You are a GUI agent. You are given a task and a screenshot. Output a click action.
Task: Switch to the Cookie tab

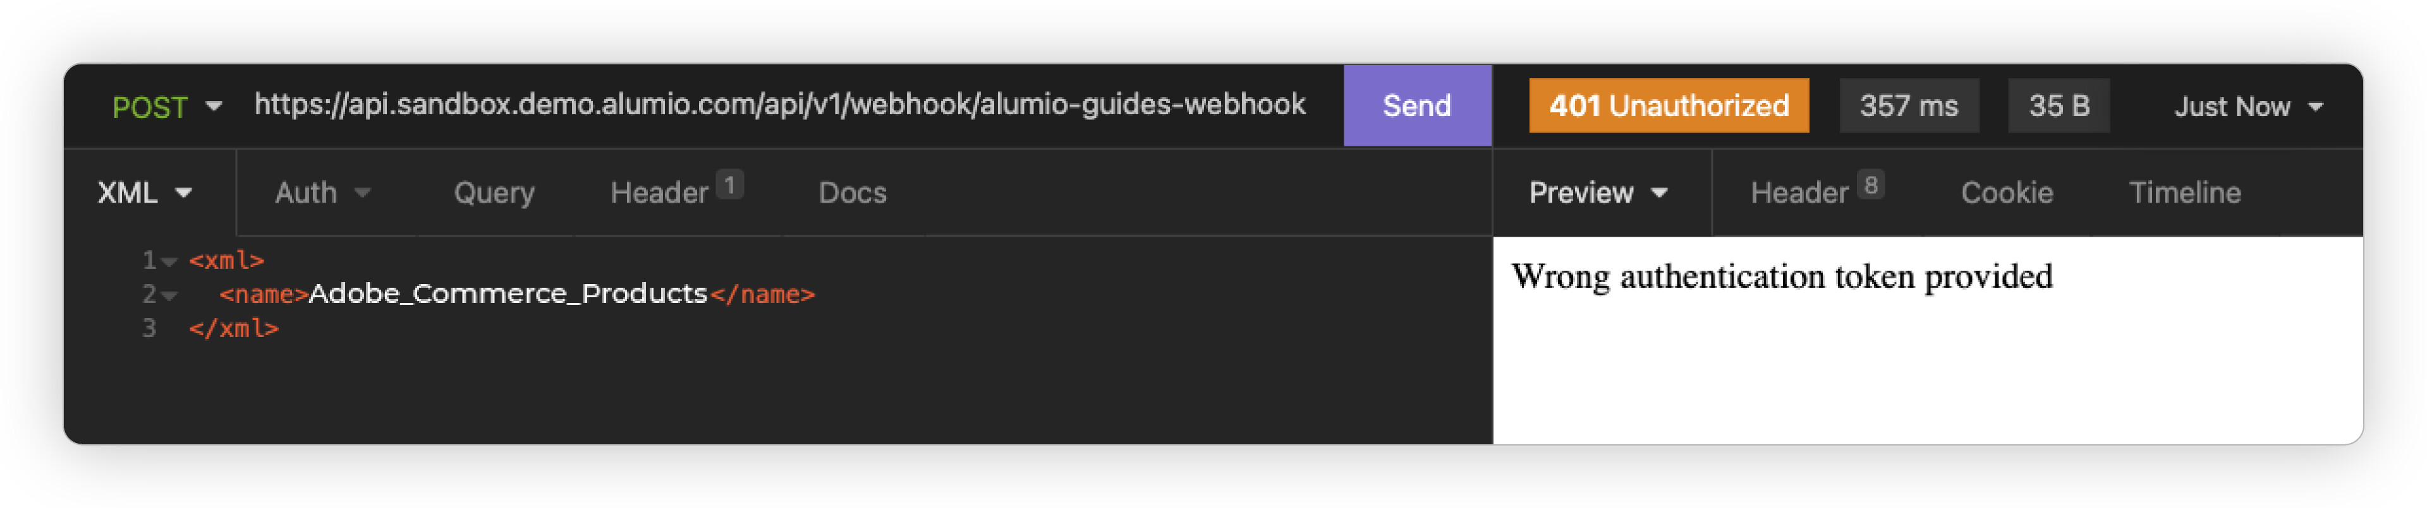point(2006,193)
